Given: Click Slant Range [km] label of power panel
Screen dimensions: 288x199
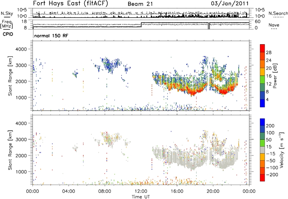Looking at the screenshot, I should click(10, 76).
